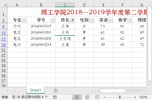Select row 31 header

[x=3, y=50]
